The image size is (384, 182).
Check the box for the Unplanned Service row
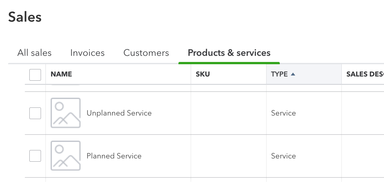pyautogui.click(x=35, y=113)
